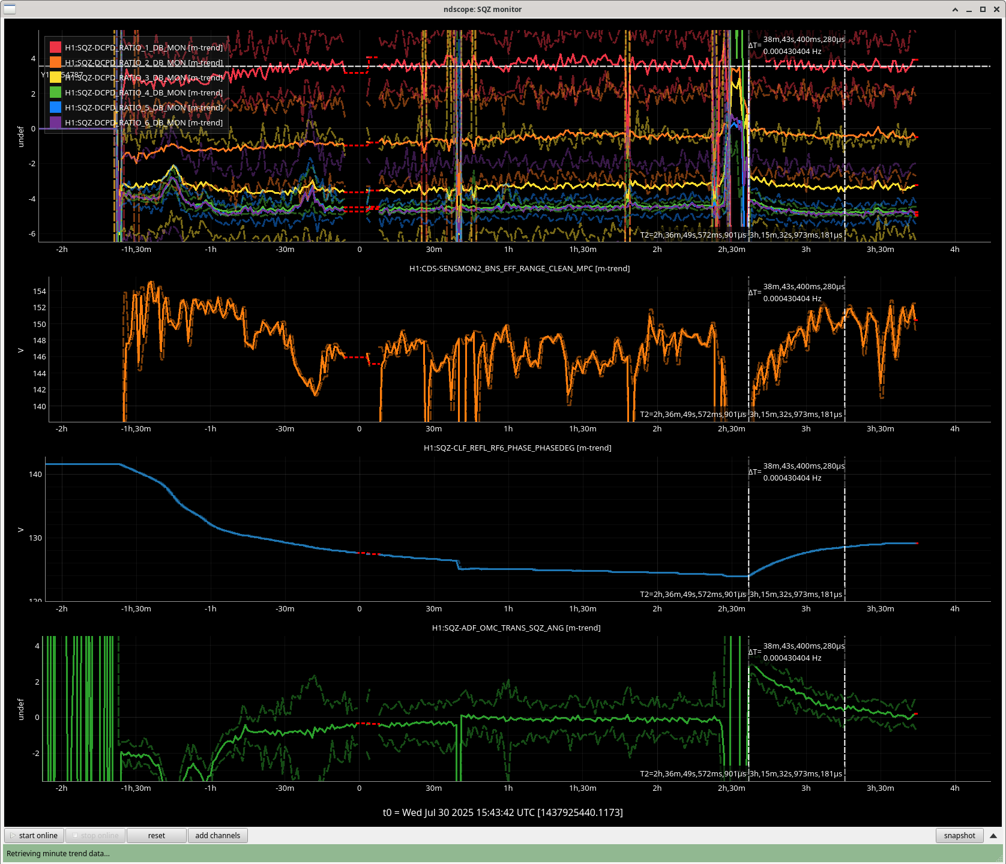Click the Y1 cursor label in top plot
1006x864 pixels.
pos(45,75)
